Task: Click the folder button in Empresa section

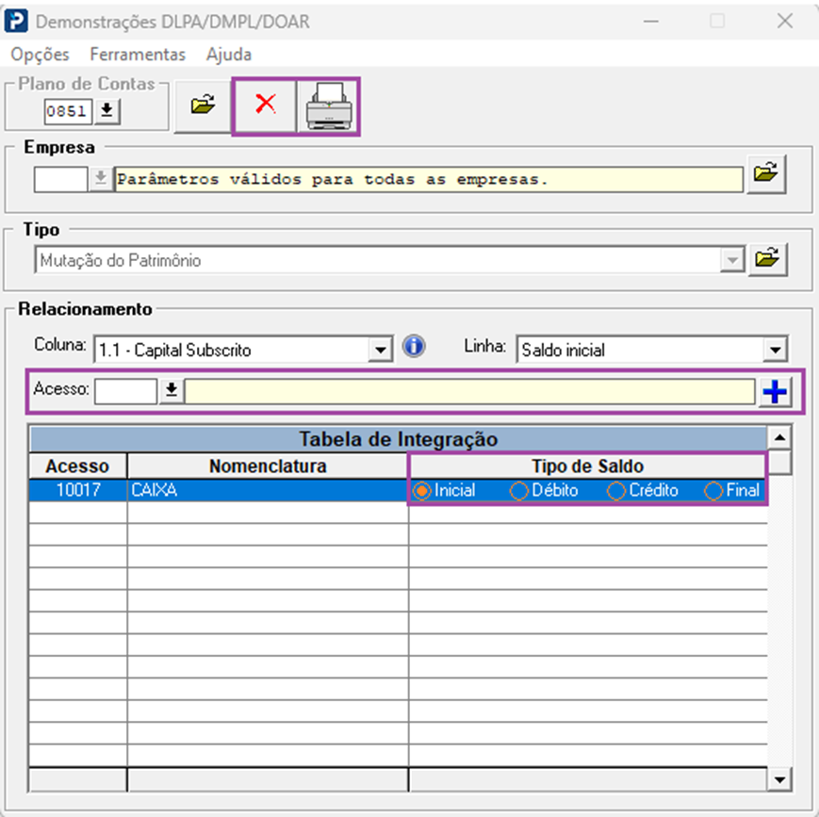Action: tap(765, 174)
